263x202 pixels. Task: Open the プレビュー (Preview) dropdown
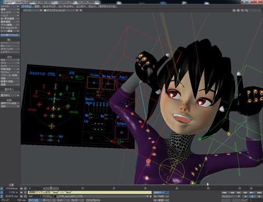click(x=230, y=196)
